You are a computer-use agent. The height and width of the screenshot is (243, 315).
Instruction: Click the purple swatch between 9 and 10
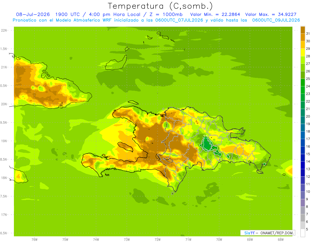pyautogui.click(x=303, y=195)
